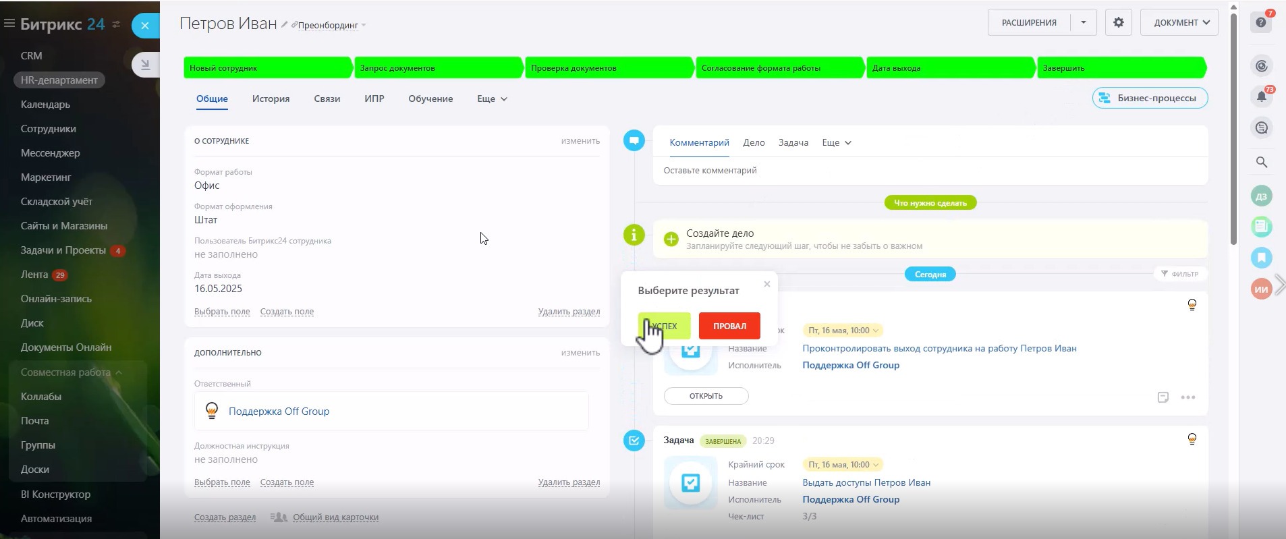This screenshot has width=1286, height=539.
Task: Expand the Еще dropdown in card tabs
Action: click(492, 98)
